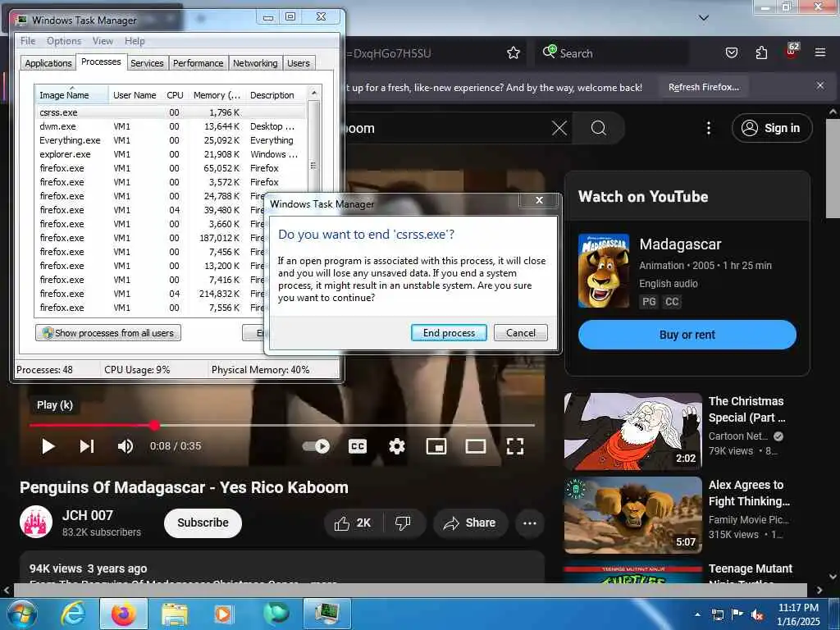Open the Action Center flag icon

(x=737, y=614)
